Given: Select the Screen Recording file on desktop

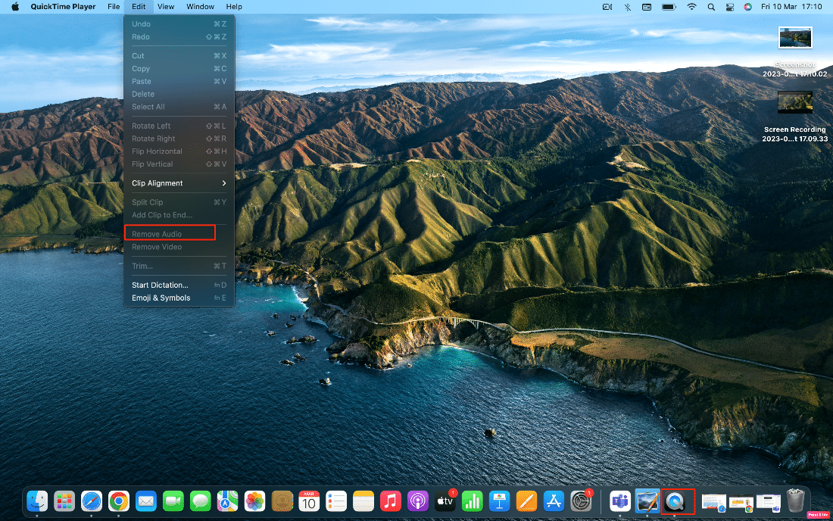Looking at the screenshot, I should [x=795, y=102].
